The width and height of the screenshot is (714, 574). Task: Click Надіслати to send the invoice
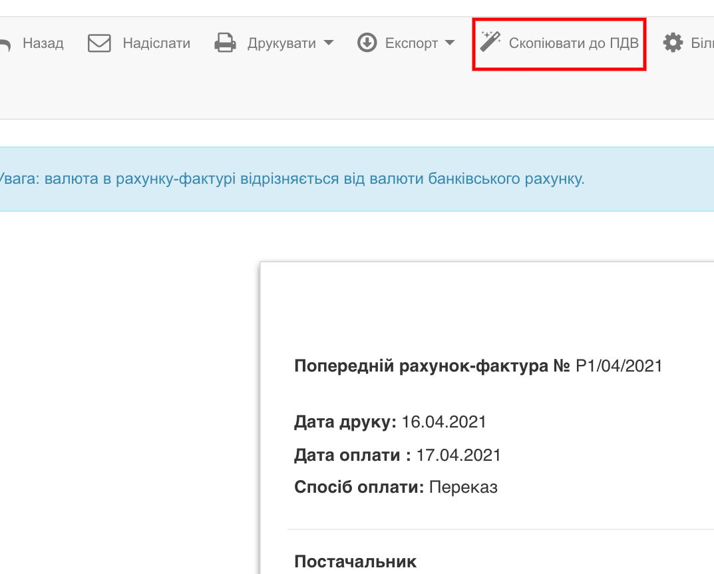point(156,43)
